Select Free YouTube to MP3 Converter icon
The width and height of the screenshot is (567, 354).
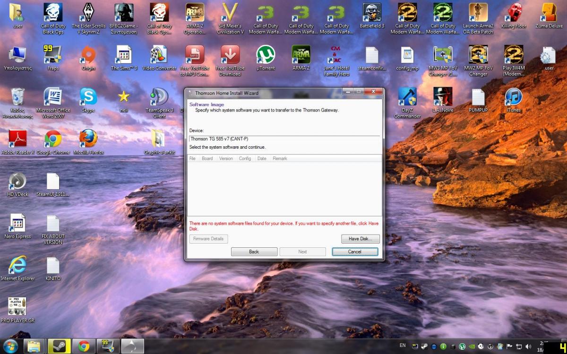(195, 61)
